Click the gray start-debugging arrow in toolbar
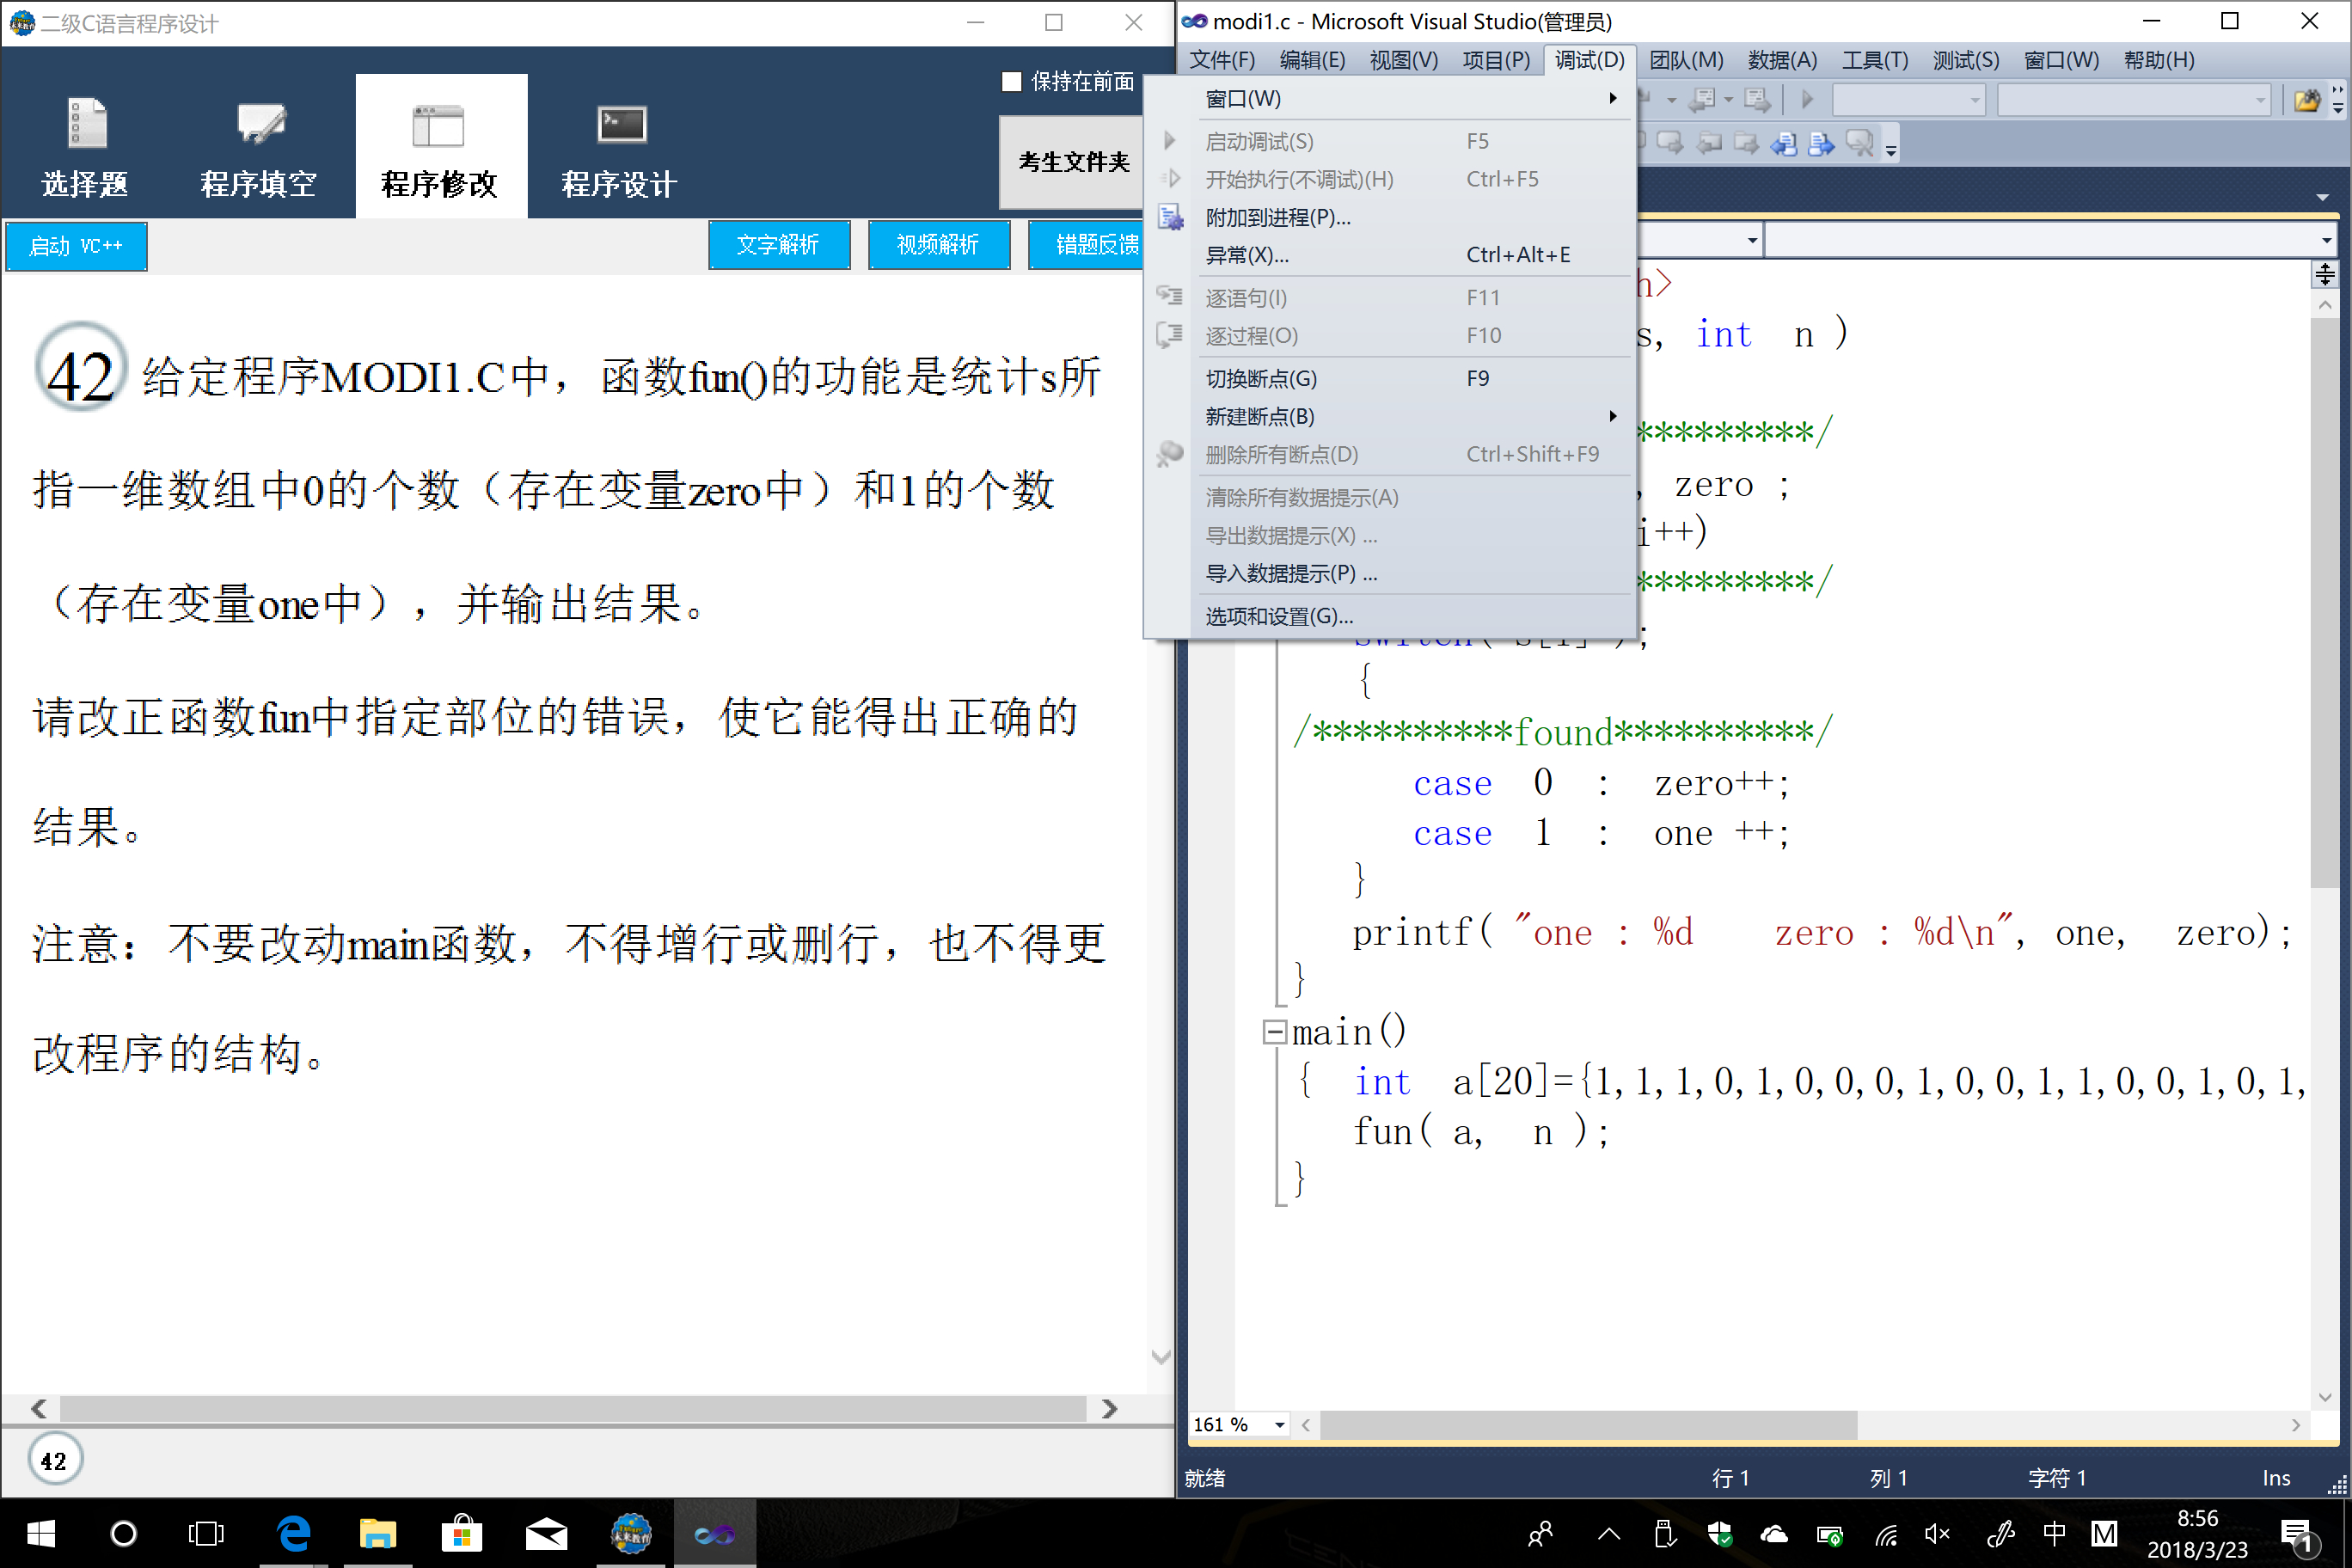Viewport: 2352px width, 1568px height. pos(1806,100)
